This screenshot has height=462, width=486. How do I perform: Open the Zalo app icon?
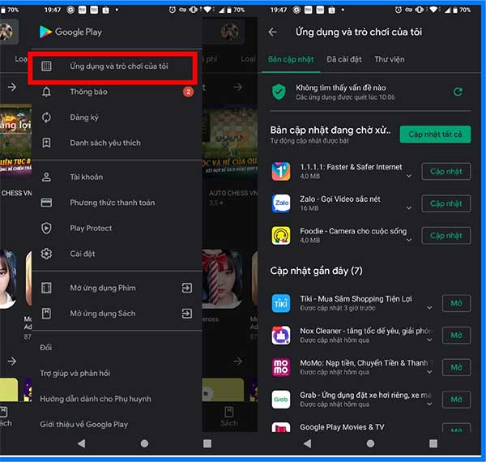point(281,203)
